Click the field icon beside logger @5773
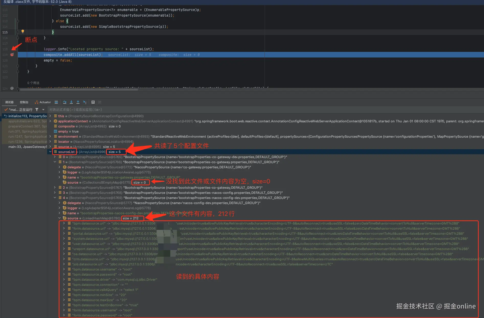484x318 pixels. point(65,172)
